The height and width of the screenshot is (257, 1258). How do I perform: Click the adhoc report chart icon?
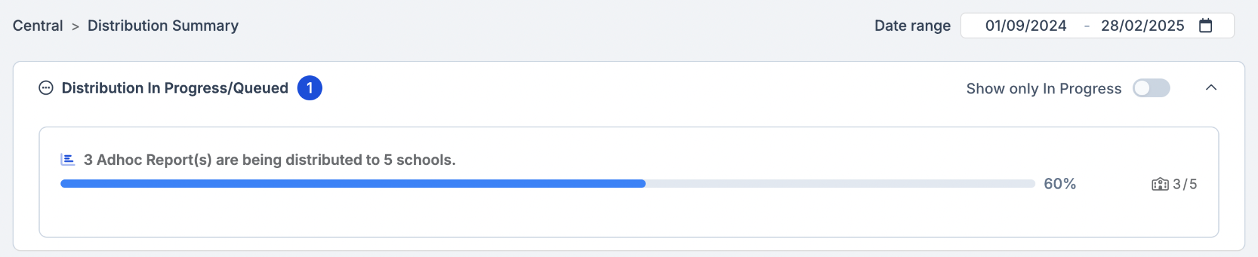[67, 160]
